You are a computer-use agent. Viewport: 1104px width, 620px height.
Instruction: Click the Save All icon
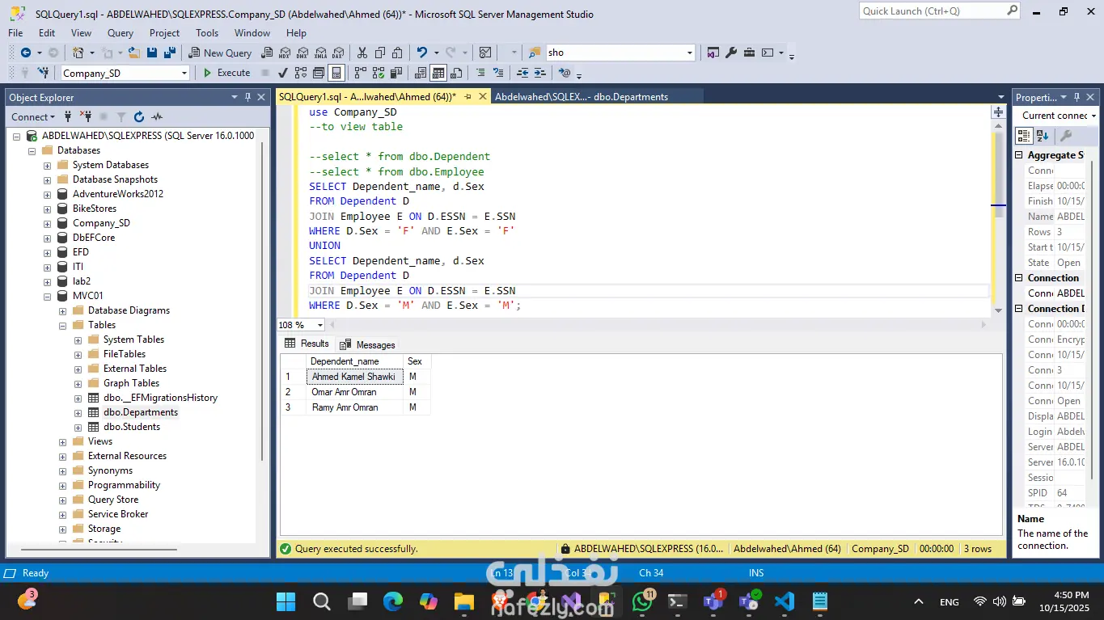[x=170, y=53]
